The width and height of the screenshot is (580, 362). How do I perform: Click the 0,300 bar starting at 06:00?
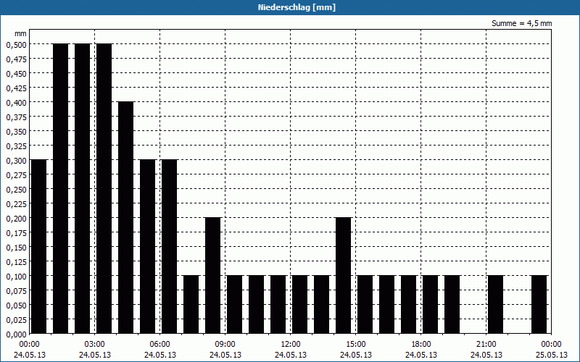click(170, 246)
